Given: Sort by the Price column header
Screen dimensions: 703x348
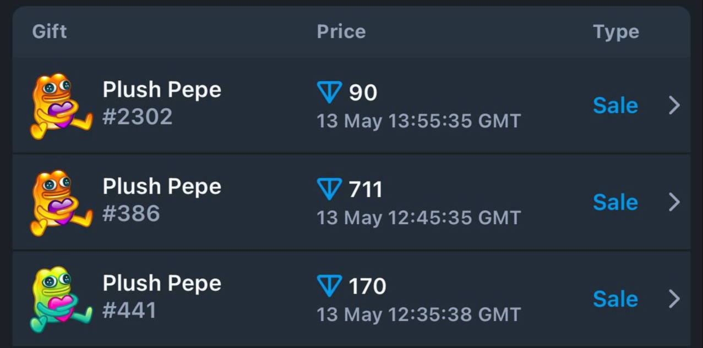Looking at the screenshot, I should [341, 31].
